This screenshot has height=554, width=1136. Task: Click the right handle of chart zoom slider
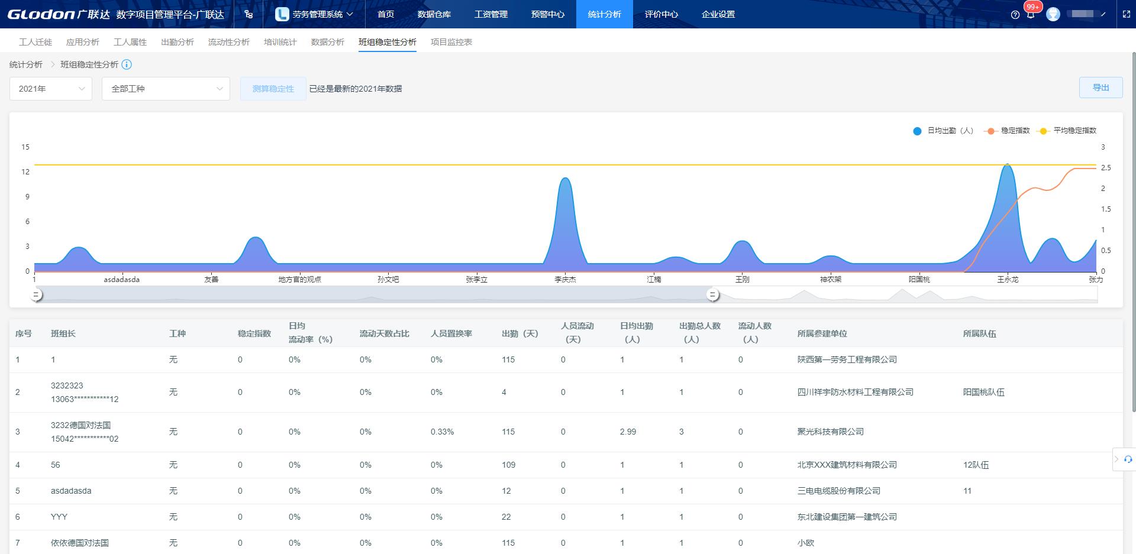pos(713,294)
